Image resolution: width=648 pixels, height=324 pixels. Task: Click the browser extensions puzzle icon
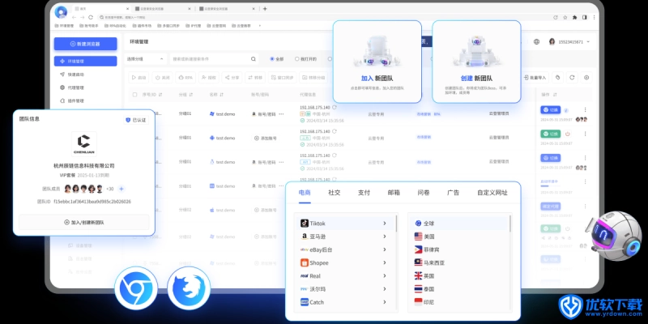tap(574, 17)
